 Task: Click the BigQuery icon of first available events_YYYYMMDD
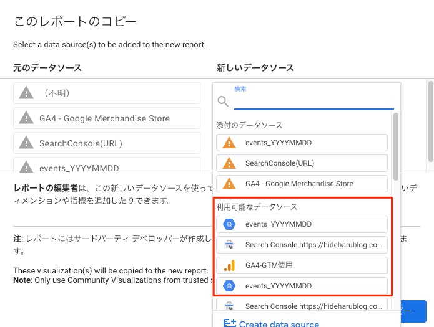click(229, 224)
